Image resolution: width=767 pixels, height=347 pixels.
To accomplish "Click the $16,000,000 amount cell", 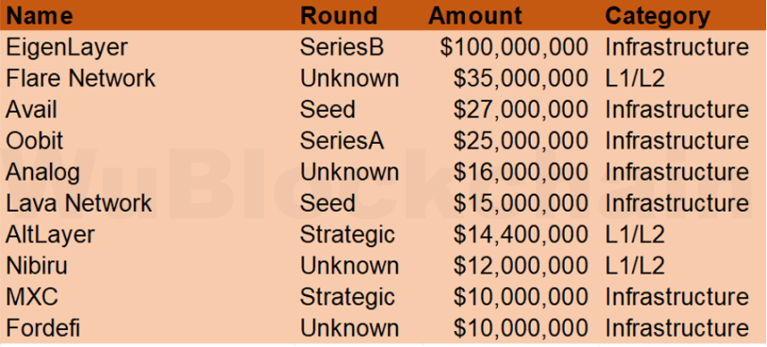I will [x=520, y=172].
